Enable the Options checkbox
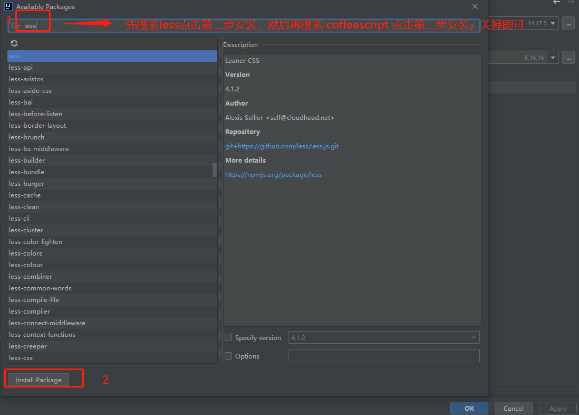 228,356
